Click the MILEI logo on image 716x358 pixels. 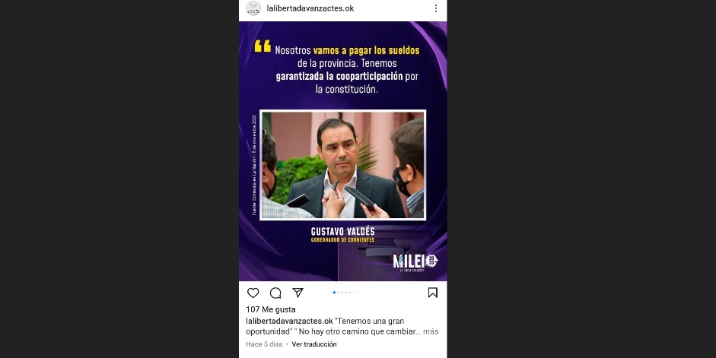(x=415, y=262)
